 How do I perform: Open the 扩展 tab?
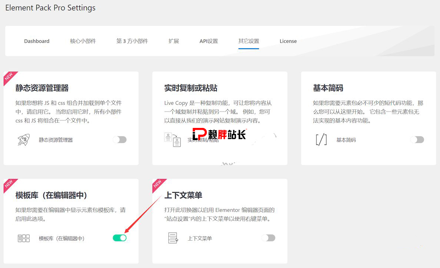coord(174,41)
